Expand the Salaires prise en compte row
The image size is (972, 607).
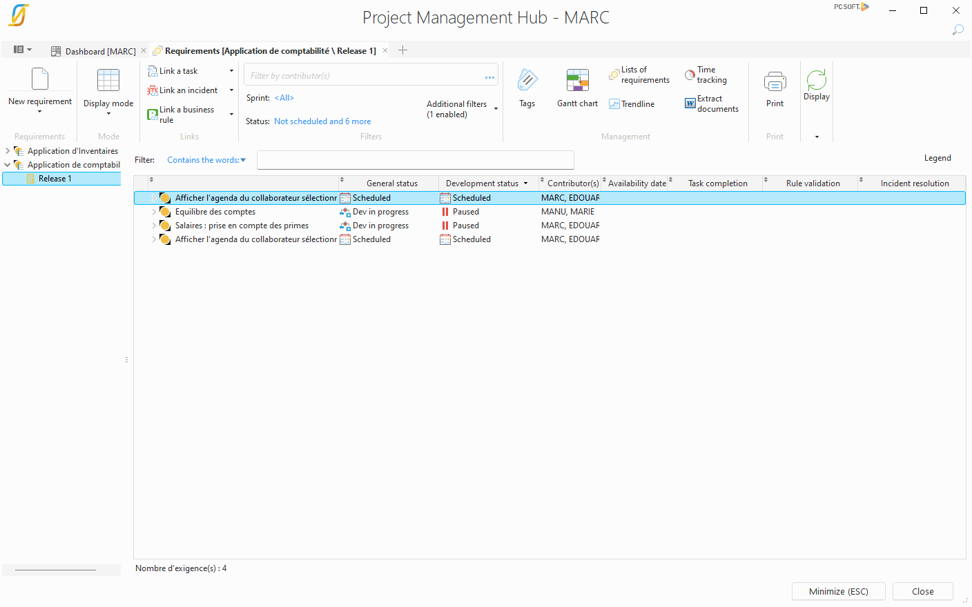coord(154,226)
